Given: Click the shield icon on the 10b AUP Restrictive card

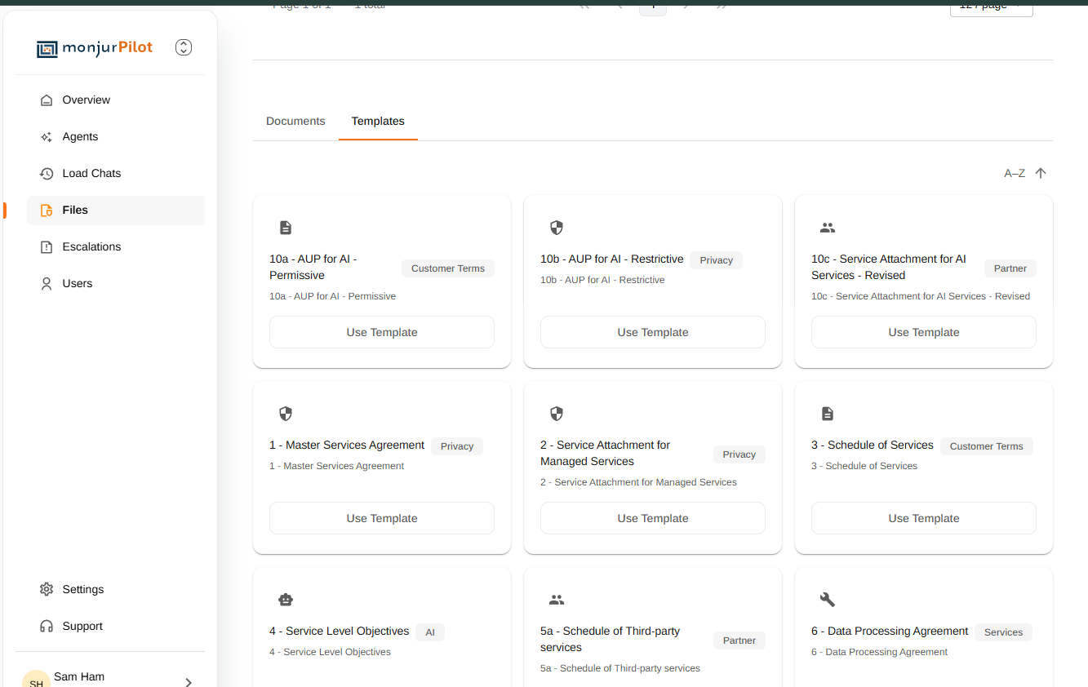Looking at the screenshot, I should 557,228.
